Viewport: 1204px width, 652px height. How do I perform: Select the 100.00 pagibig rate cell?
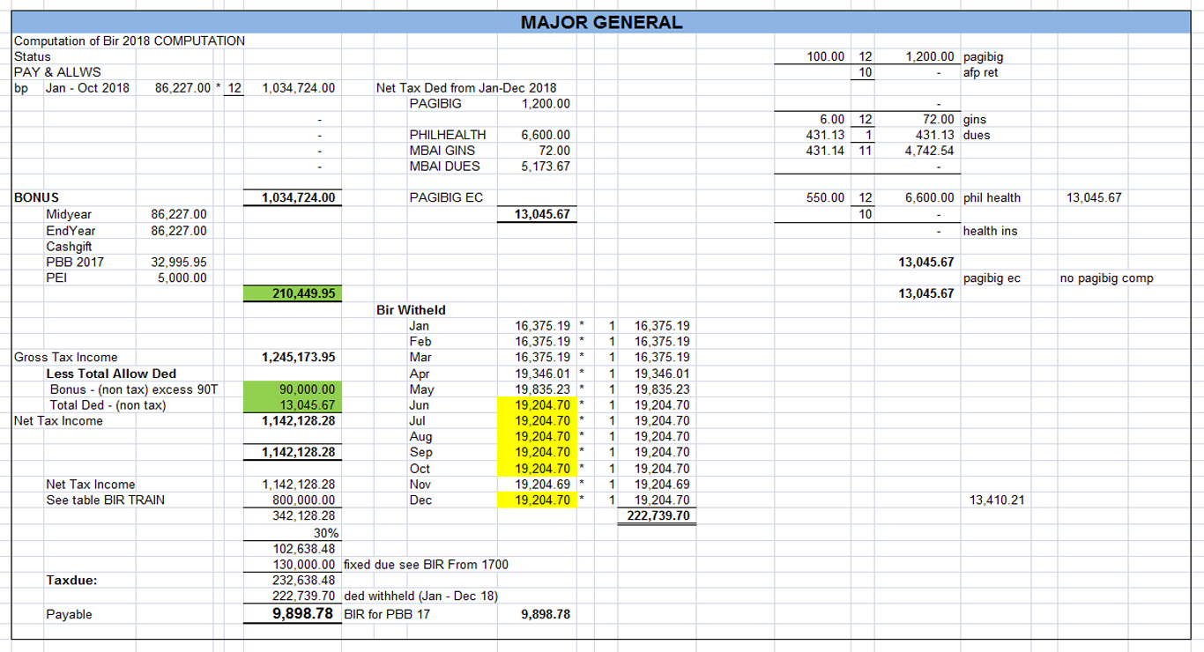[x=826, y=56]
